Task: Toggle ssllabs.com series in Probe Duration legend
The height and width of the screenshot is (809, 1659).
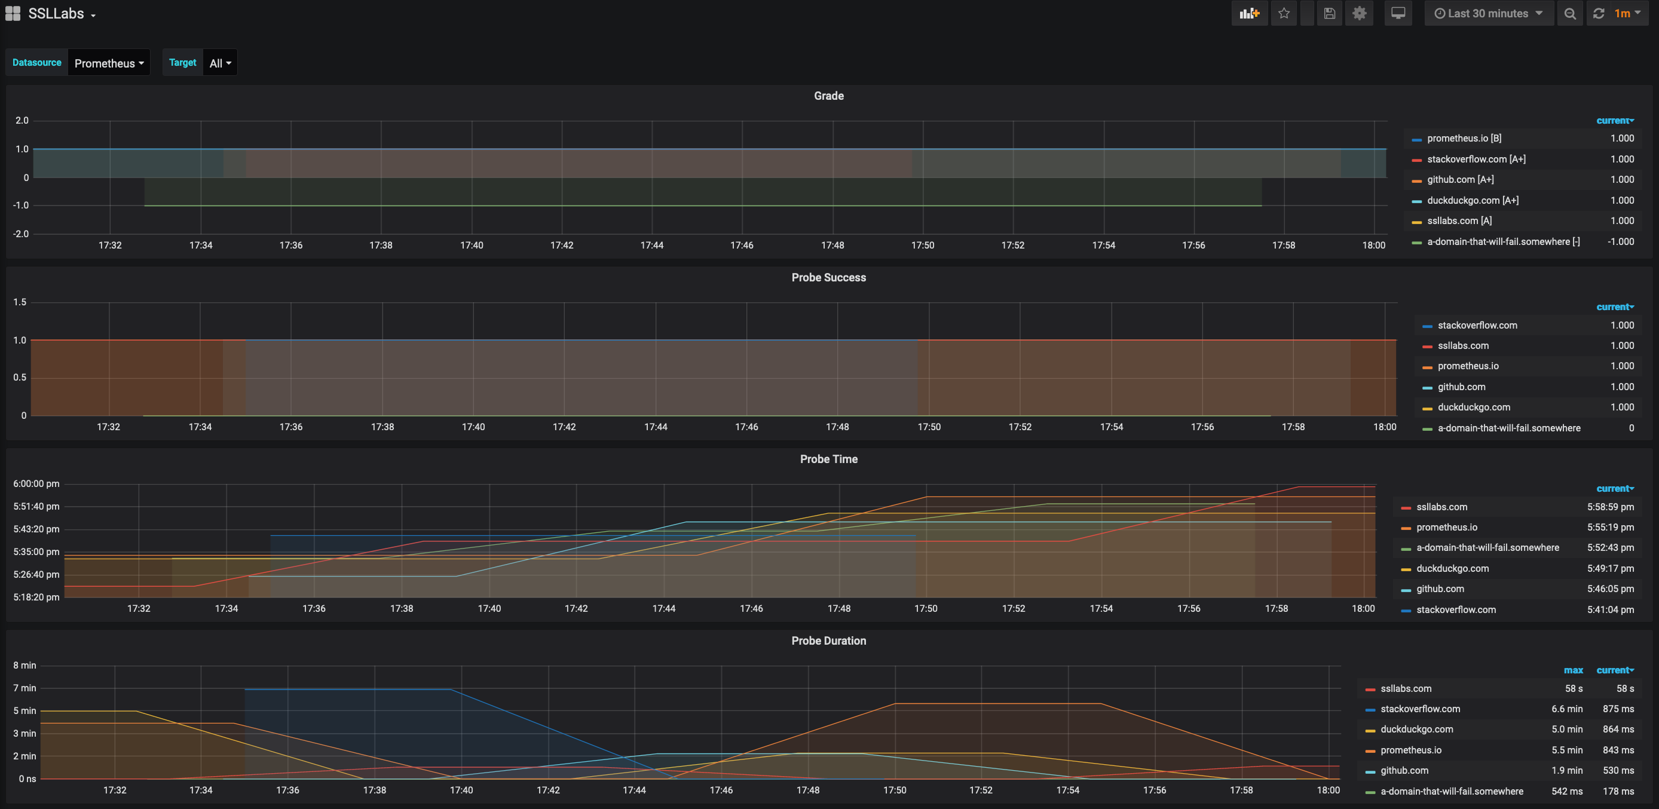Action: tap(1405, 688)
